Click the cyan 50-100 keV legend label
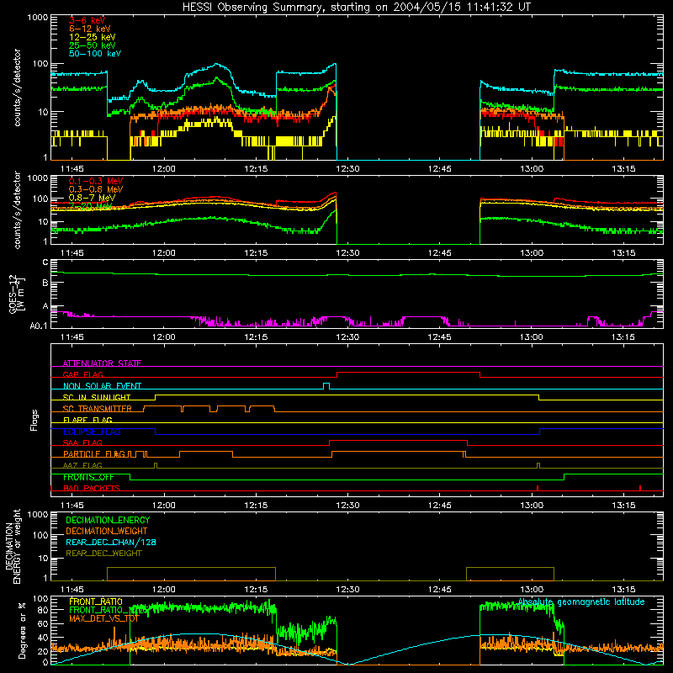The width and height of the screenshot is (673, 673). 95,54
